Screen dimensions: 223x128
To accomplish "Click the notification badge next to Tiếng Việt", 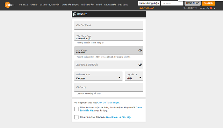I will 211,8.
